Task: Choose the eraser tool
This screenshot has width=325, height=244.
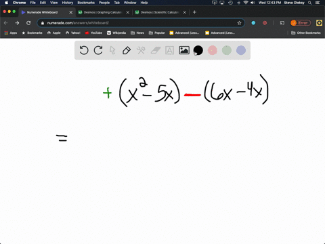Action: tap(155, 50)
